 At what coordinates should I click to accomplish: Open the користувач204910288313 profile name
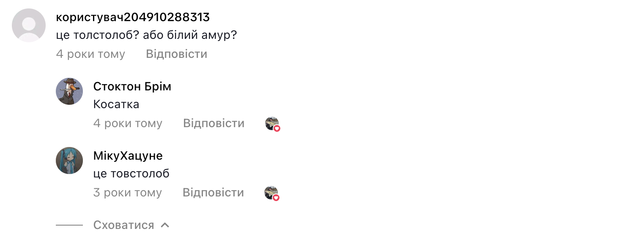point(133,17)
